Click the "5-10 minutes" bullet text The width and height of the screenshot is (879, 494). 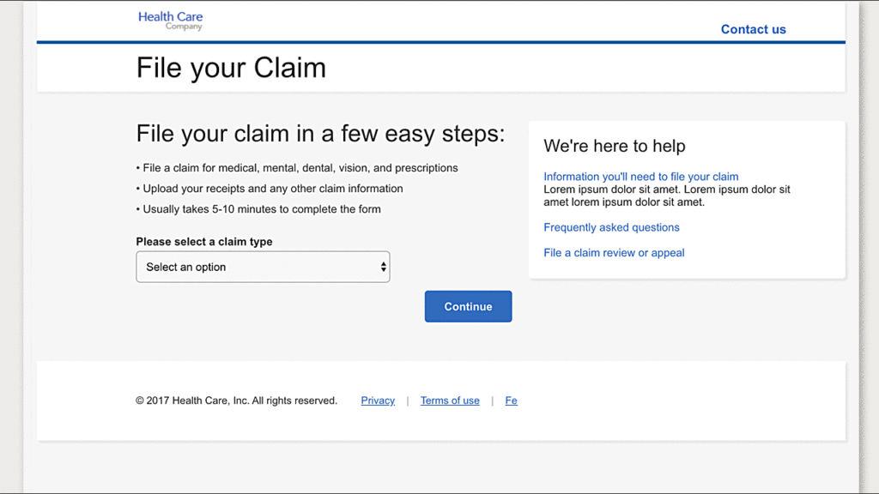(260, 209)
